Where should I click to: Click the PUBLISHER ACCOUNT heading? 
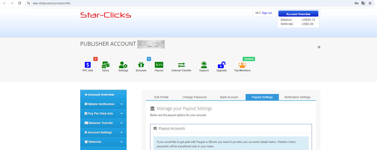pos(108,44)
